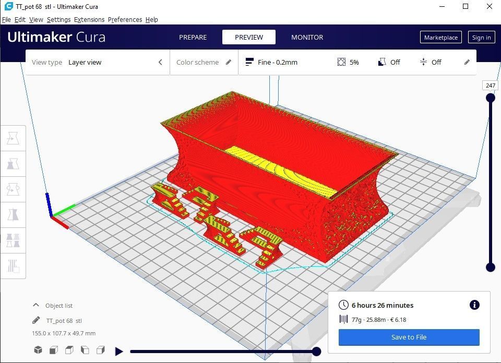Click Save to File
This screenshot has height=363, width=501.
409,337
